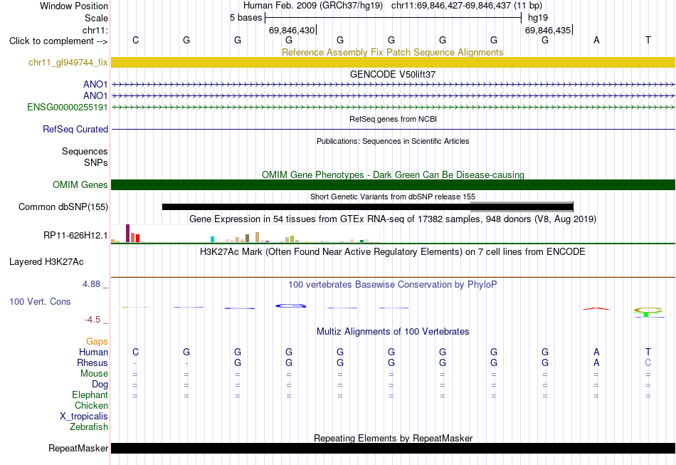Click the Rhesus C mismatch base
The width and height of the screenshot is (676, 465).
[x=648, y=363]
